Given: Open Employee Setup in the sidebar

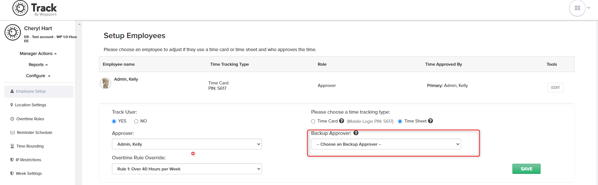Looking at the screenshot, I should 39,91.
